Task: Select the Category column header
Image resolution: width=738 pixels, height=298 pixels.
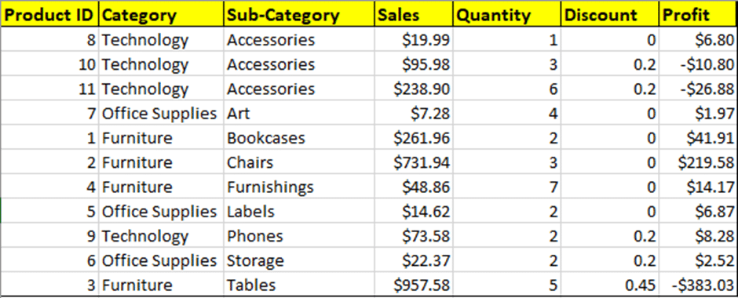Action: point(161,15)
